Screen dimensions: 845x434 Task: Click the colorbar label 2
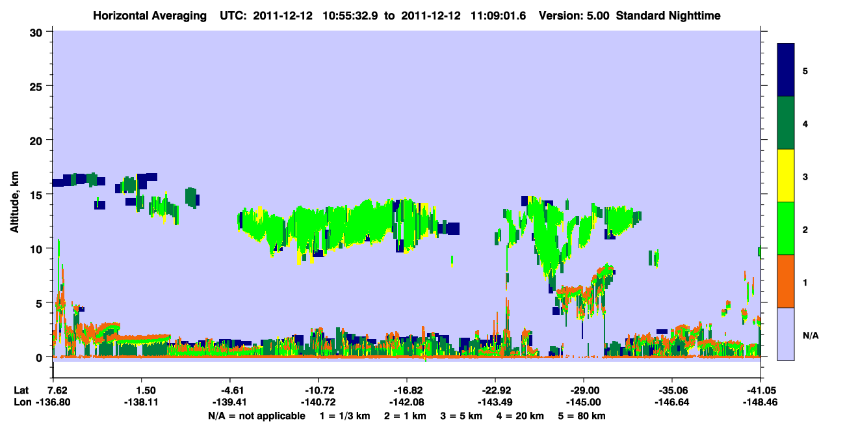tap(805, 229)
